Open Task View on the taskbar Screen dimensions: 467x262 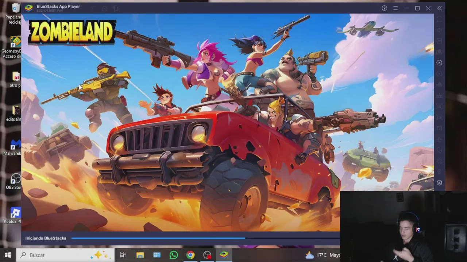pos(123,255)
